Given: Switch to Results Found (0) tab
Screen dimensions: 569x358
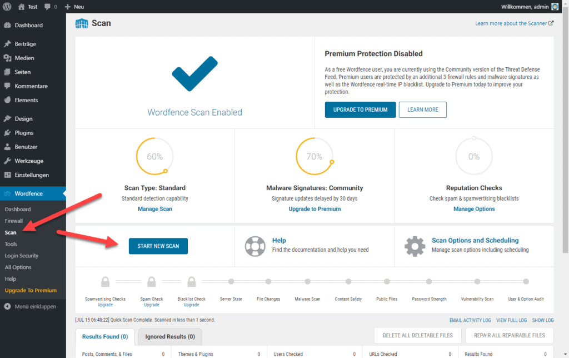Looking at the screenshot, I should coord(105,337).
